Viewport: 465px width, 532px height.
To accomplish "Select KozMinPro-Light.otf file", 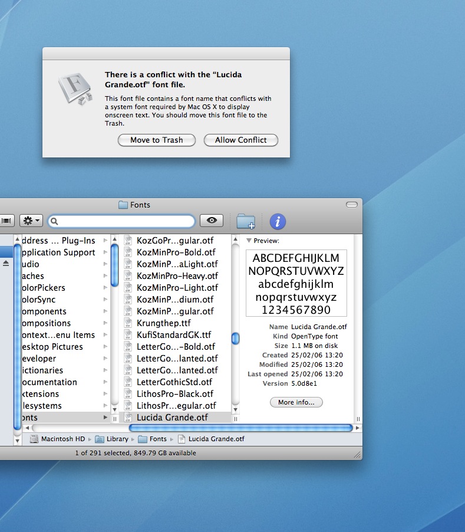I will [x=175, y=288].
